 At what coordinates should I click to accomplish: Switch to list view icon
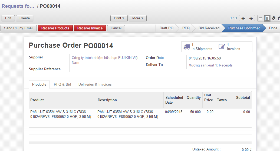(x=261, y=18)
